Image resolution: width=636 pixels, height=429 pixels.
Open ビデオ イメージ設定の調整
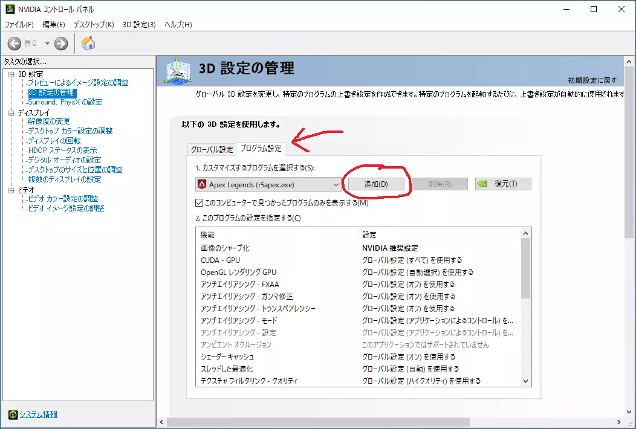click(x=66, y=208)
